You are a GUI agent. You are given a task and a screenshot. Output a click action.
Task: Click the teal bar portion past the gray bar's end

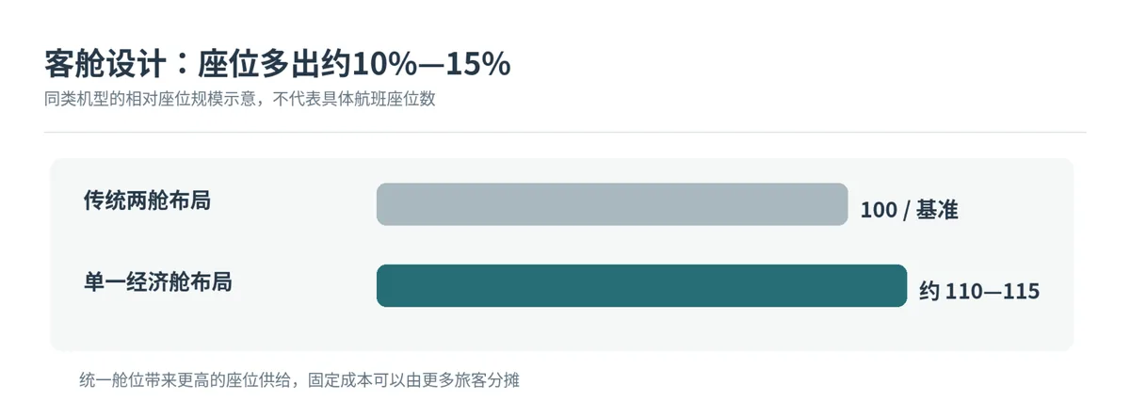[878, 286]
